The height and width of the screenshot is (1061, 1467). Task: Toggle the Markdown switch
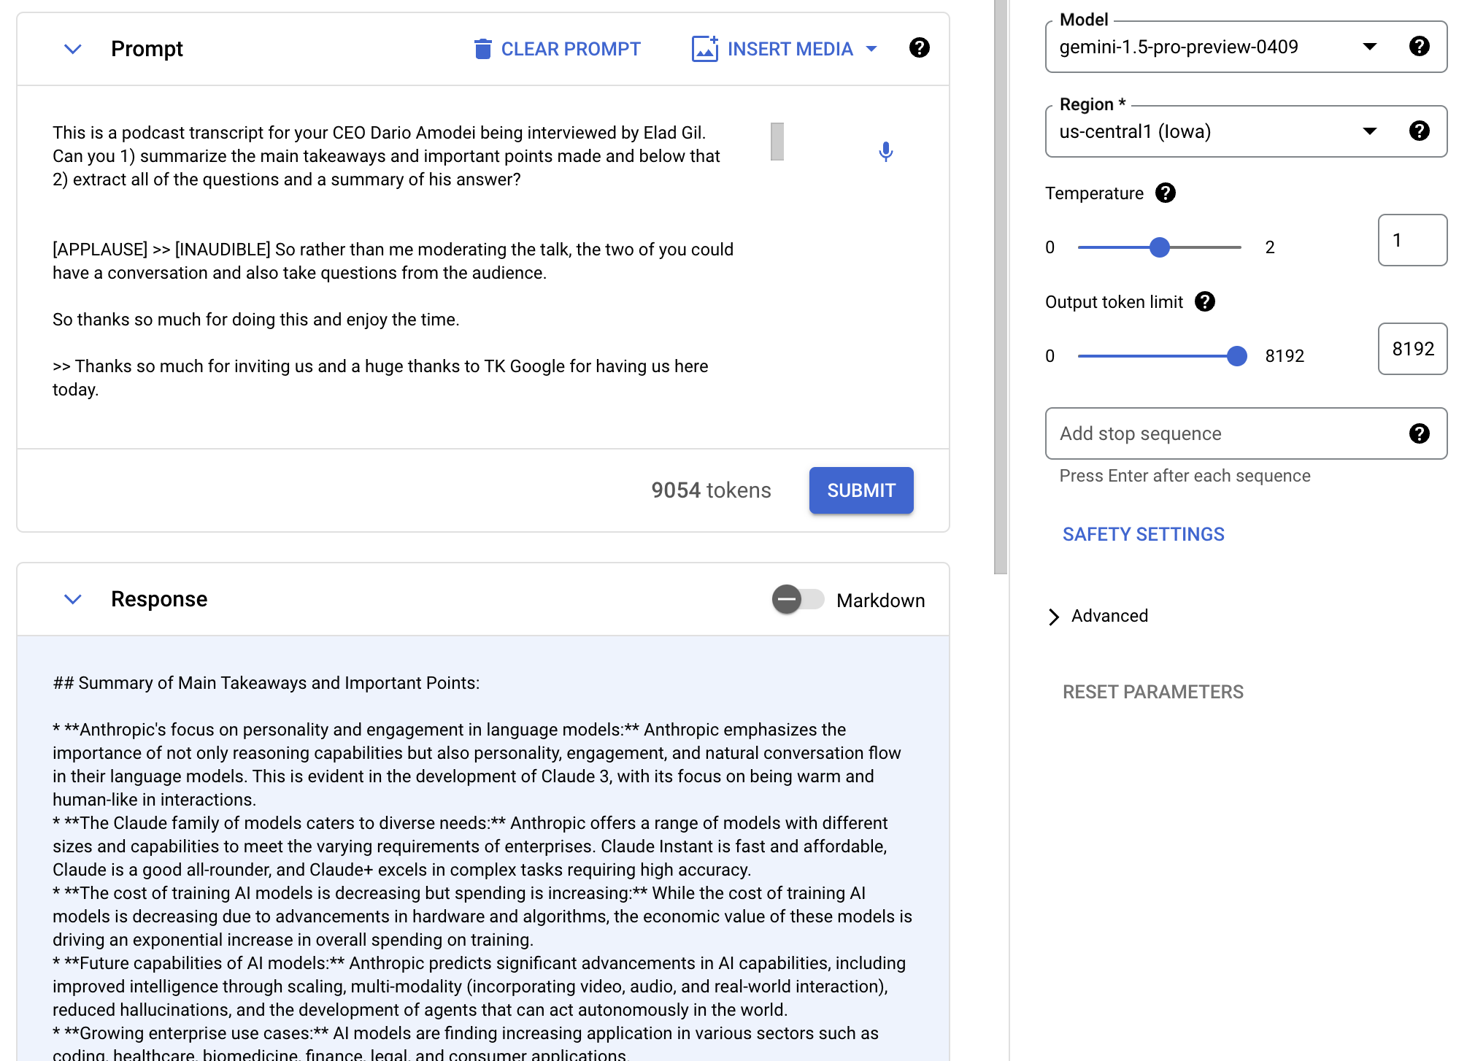tap(798, 600)
